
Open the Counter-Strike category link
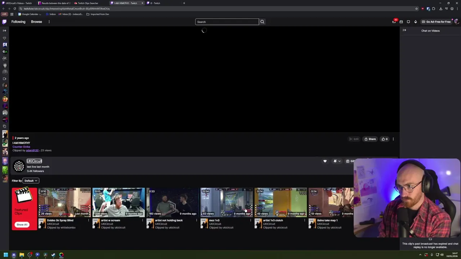[x=21, y=147]
